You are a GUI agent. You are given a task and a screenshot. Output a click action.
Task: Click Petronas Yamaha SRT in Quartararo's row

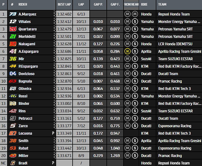[175, 29]
